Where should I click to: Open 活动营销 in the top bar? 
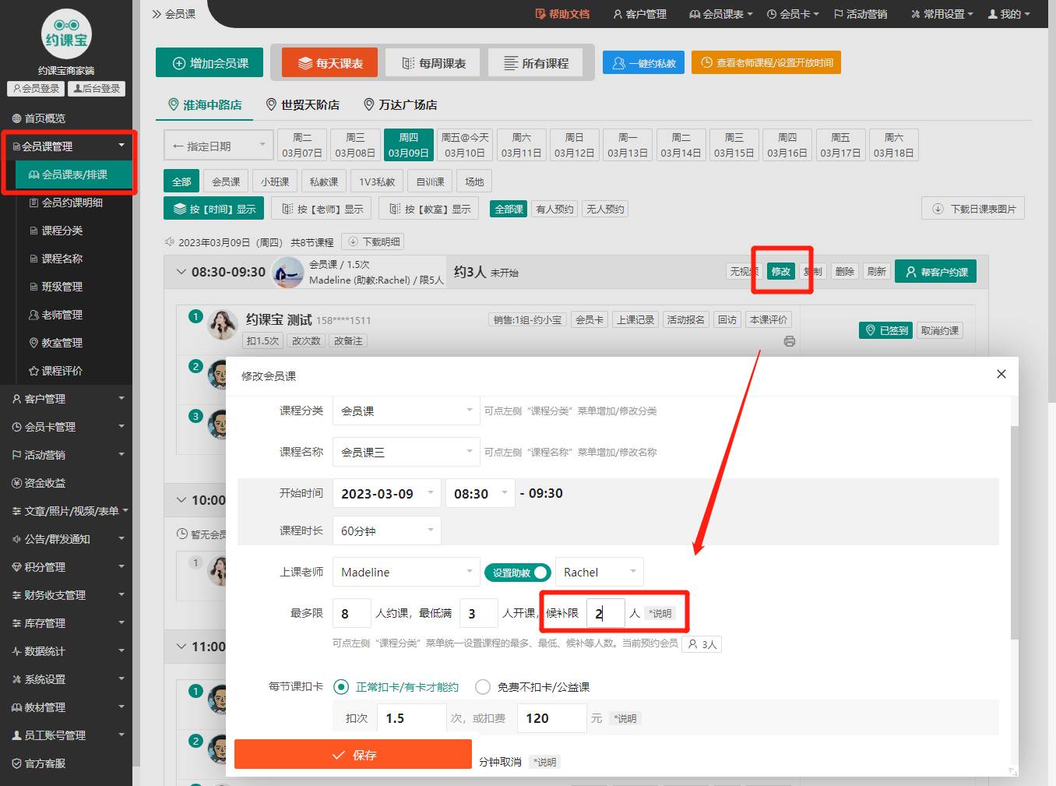861,14
